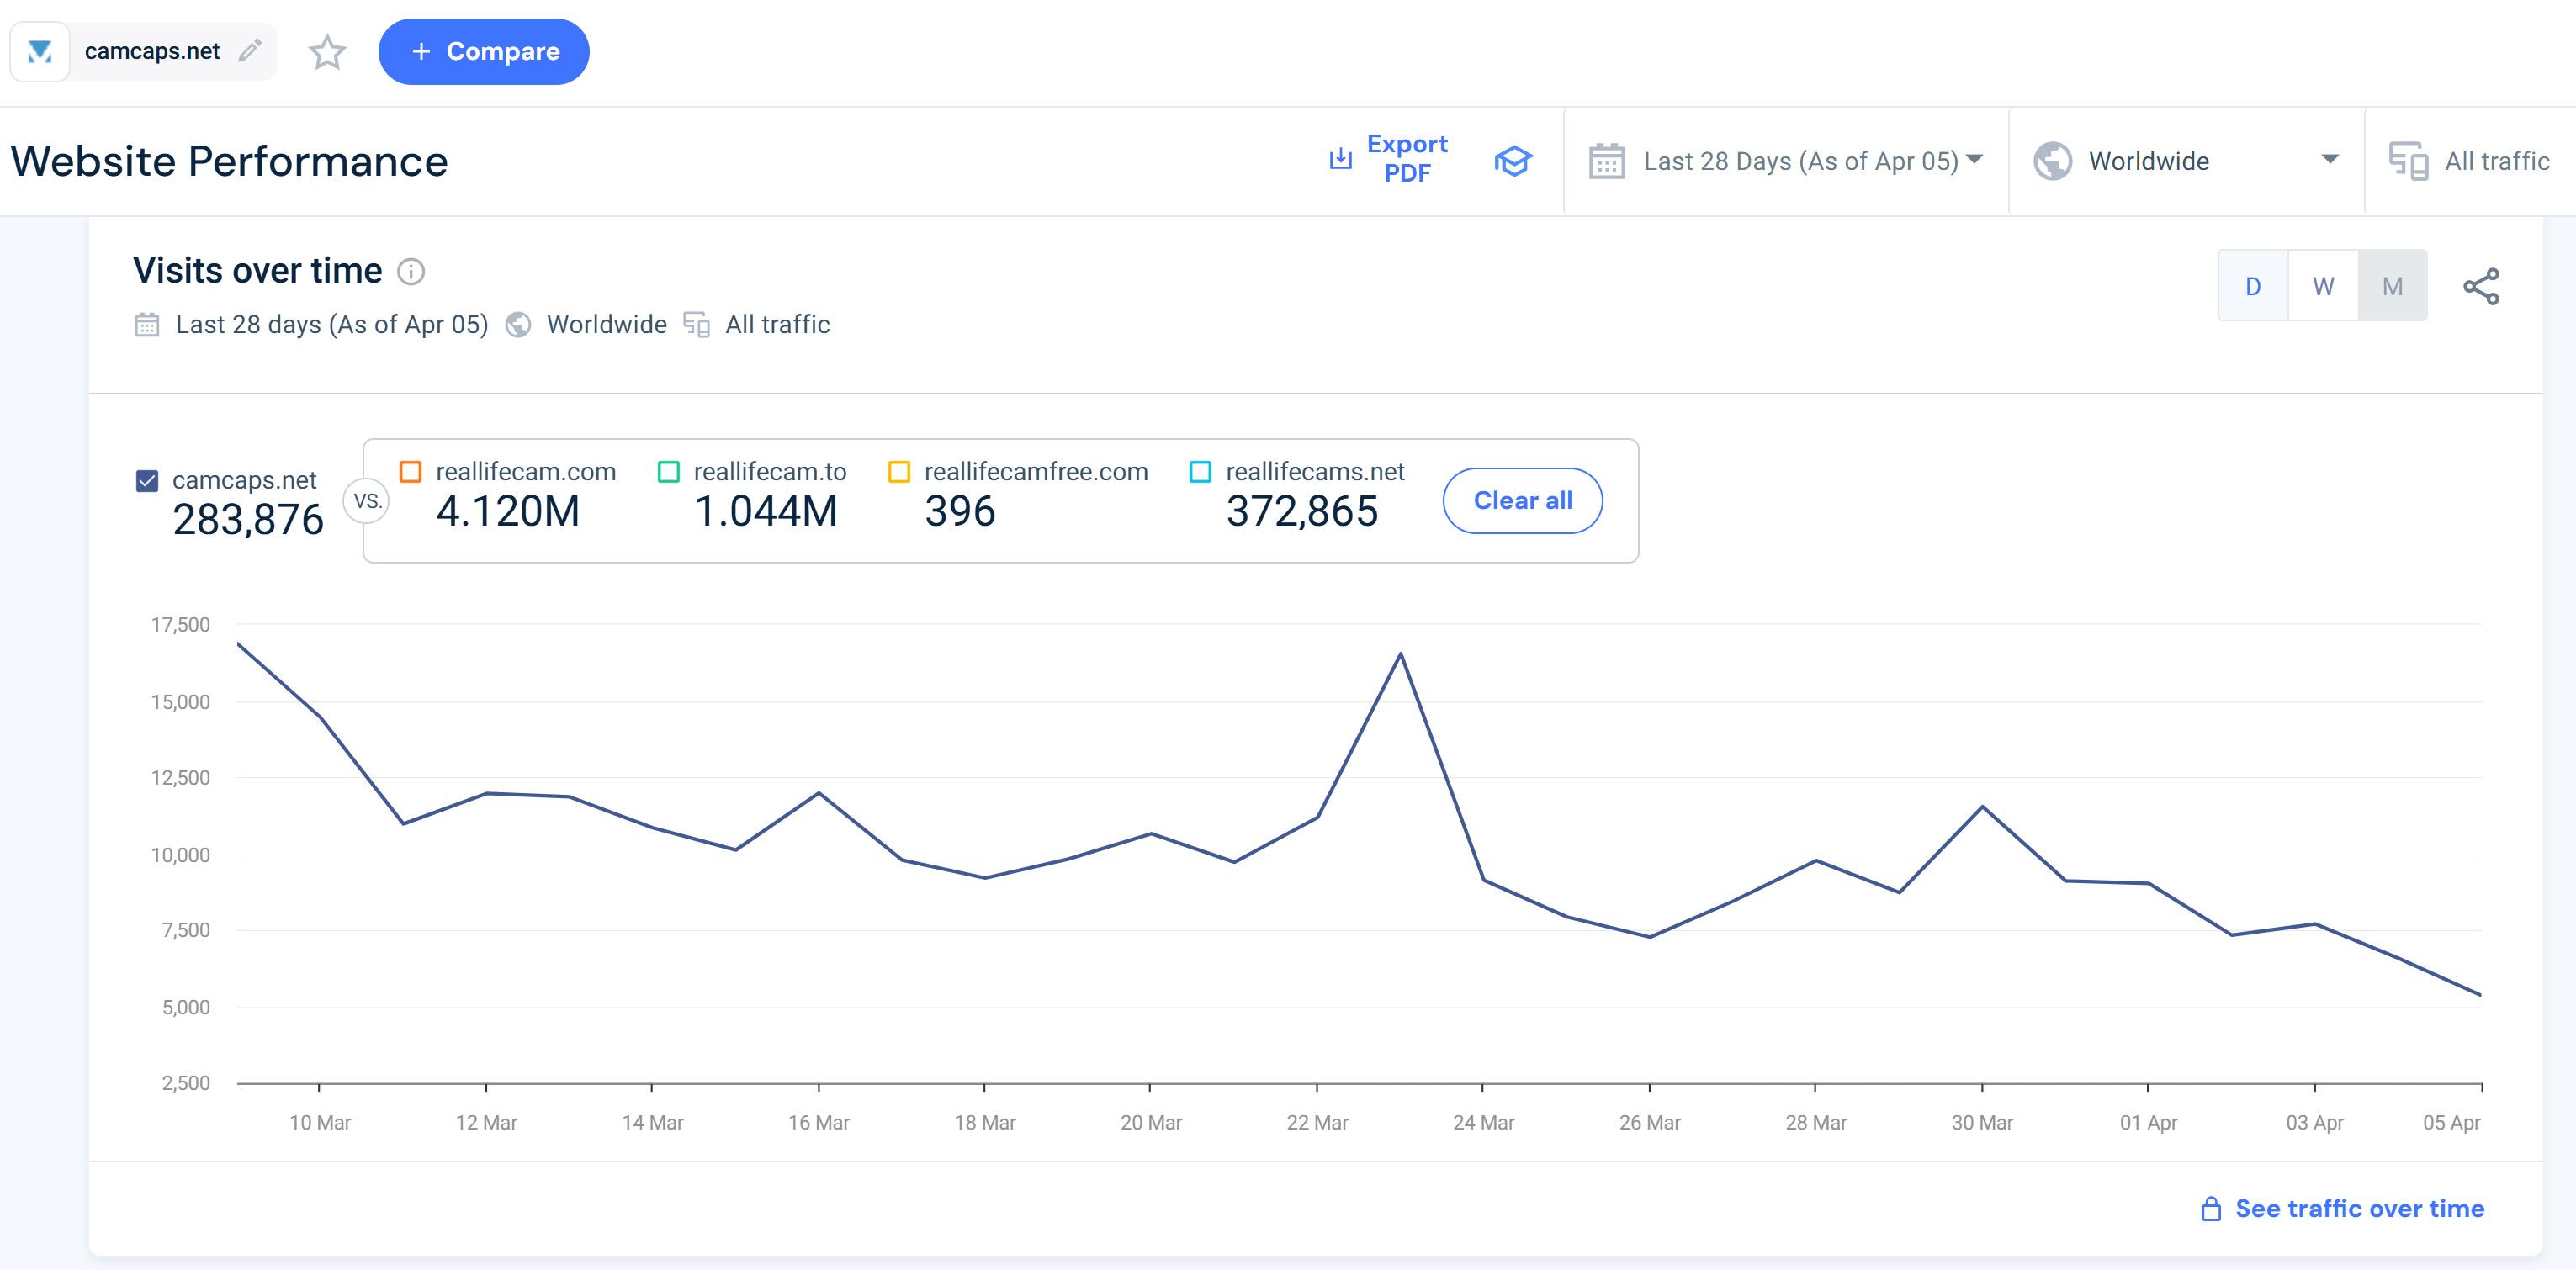Image resolution: width=2576 pixels, height=1270 pixels.
Task: Star camcaps.net as a favorite
Action: [x=327, y=52]
